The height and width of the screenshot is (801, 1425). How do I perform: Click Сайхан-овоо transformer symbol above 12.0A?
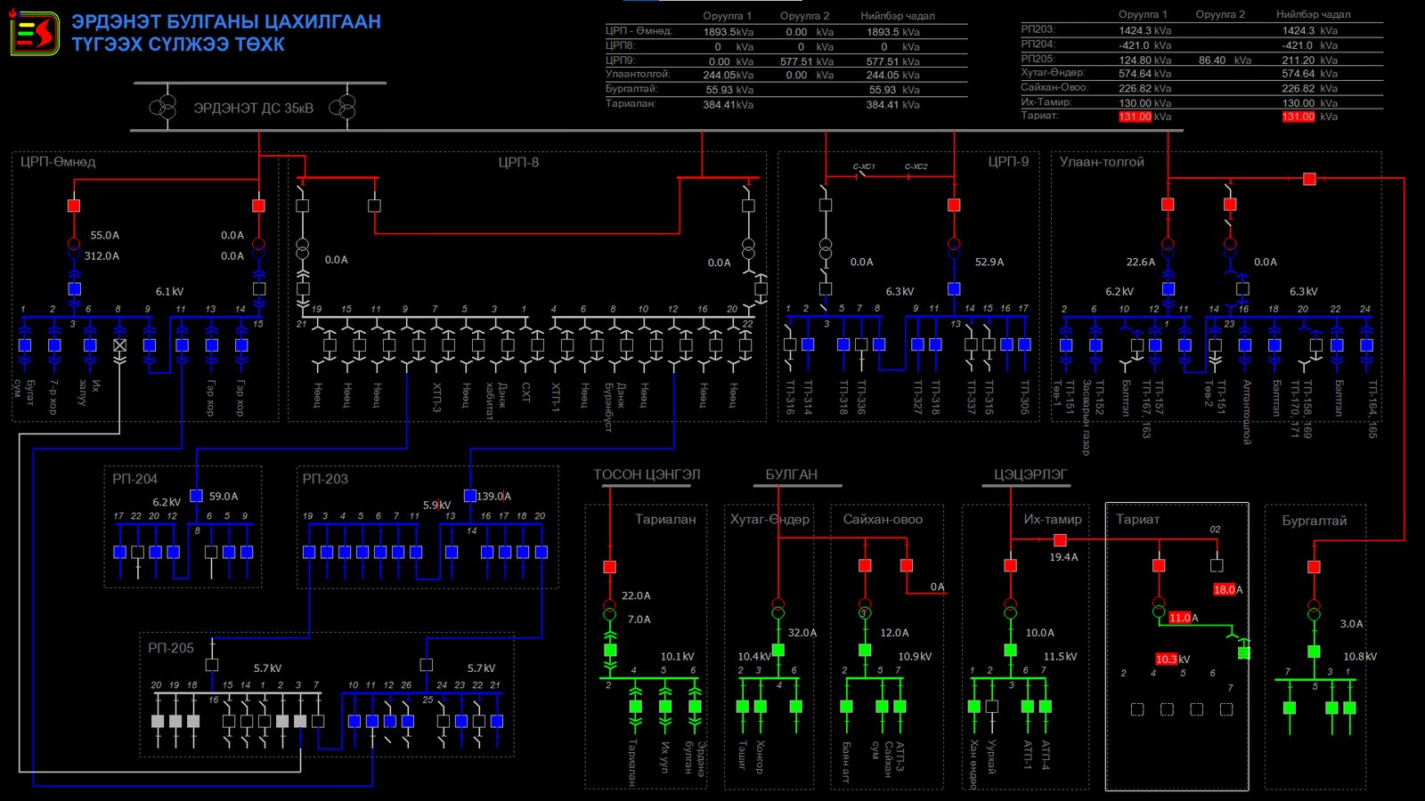tap(864, 609)
